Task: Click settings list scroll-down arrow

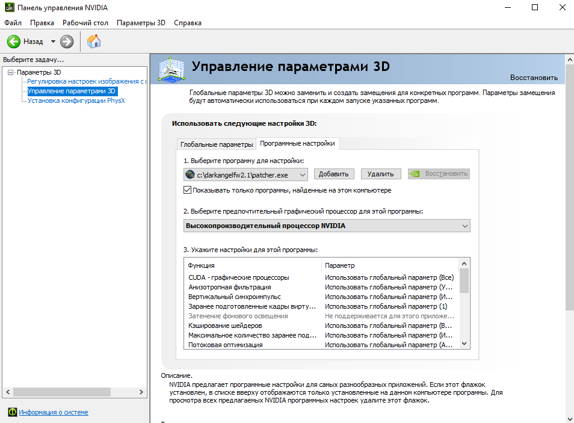Action: point(464,344)
